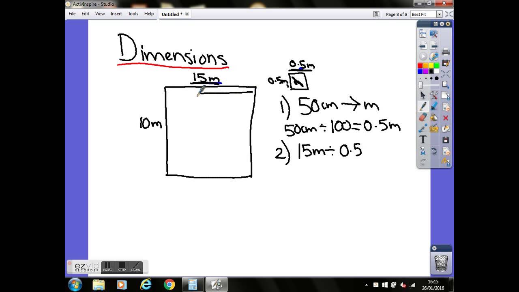Choose the smallest pen width dot

[420, 78]
